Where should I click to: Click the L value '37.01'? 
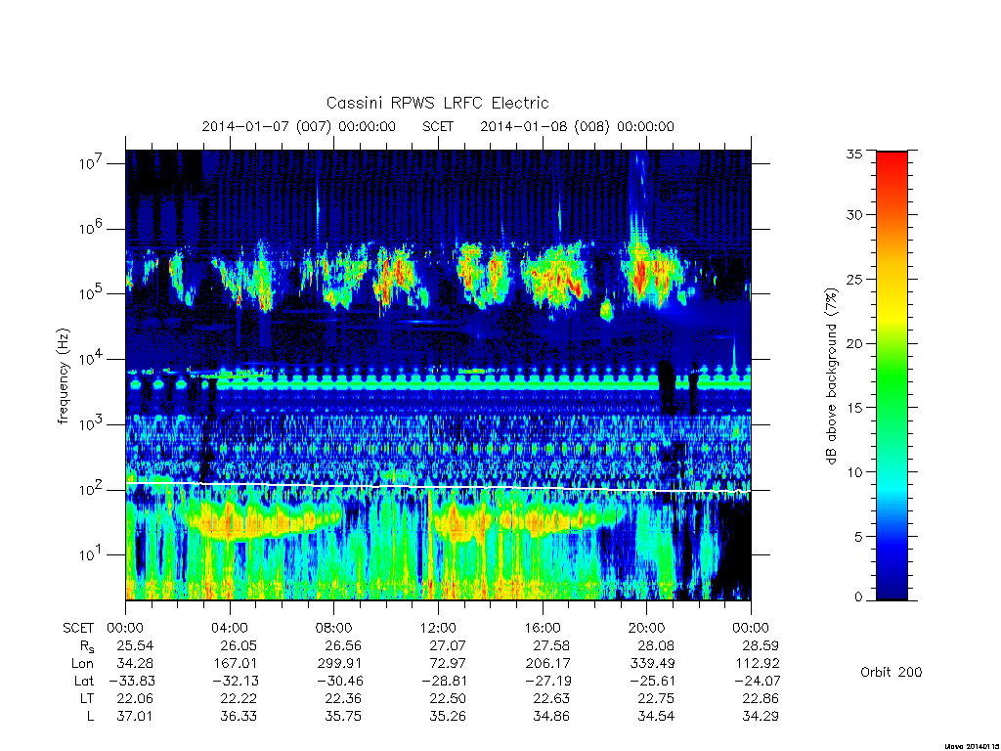pos(134,717)
